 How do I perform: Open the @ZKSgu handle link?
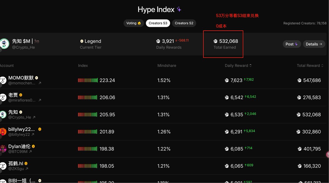16,169
